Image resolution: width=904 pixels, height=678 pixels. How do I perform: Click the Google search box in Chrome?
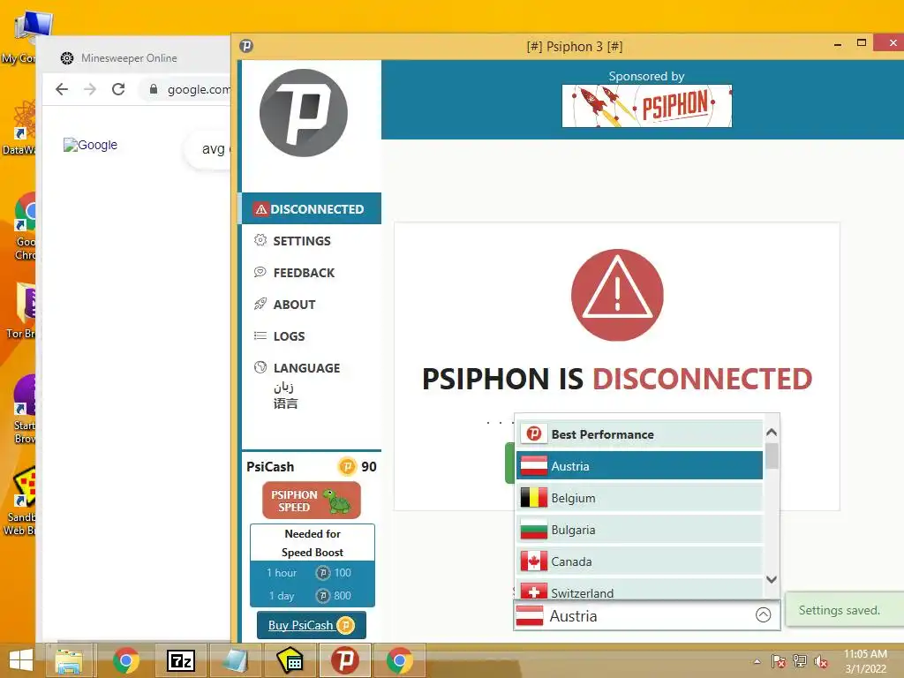click(x=208, y=148)
